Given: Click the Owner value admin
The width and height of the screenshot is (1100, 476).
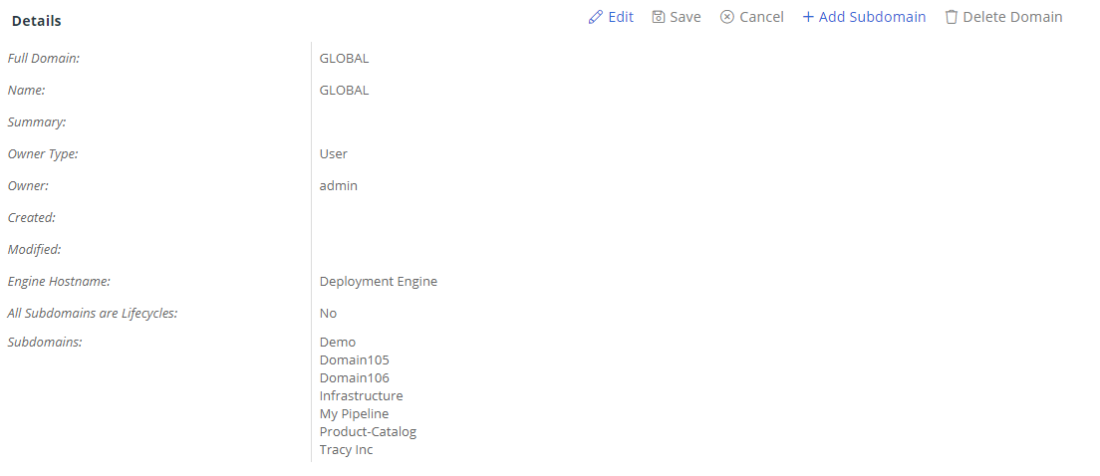Looking at the screenshot, I should pos(338,186).
